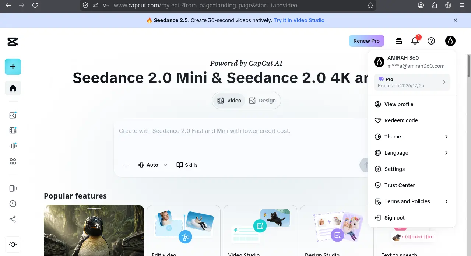Image resolution: width=471 pixels, height=256 pixels.
Task: Select Redeem code menu item
Action: tap(412, 120)
